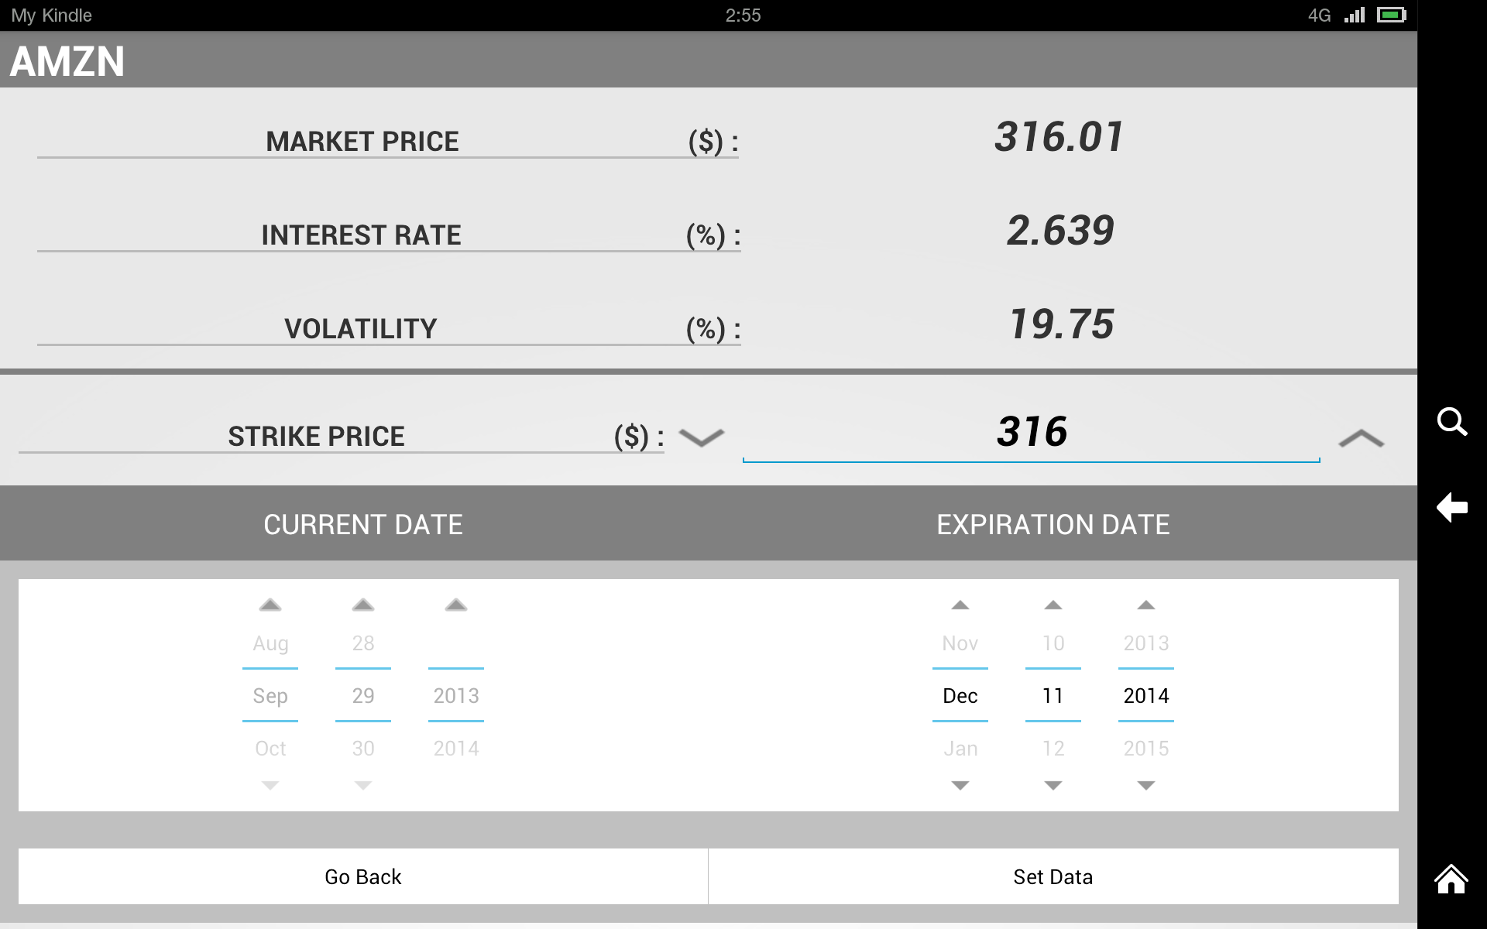The width and height of the screenshot is (1487, 929).
Task: Decrease strike price with down chevron
Action: pos(701,437)
